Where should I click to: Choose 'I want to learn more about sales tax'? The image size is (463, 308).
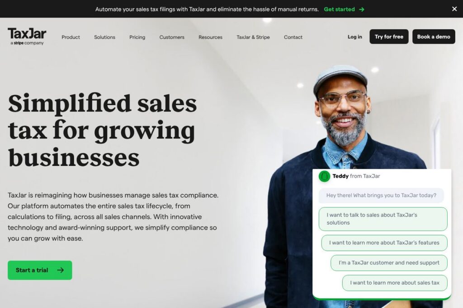pyautogui.click(x=395, y=283)
